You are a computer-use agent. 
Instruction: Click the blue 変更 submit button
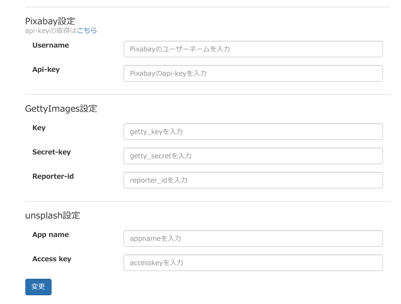point(38,287)
